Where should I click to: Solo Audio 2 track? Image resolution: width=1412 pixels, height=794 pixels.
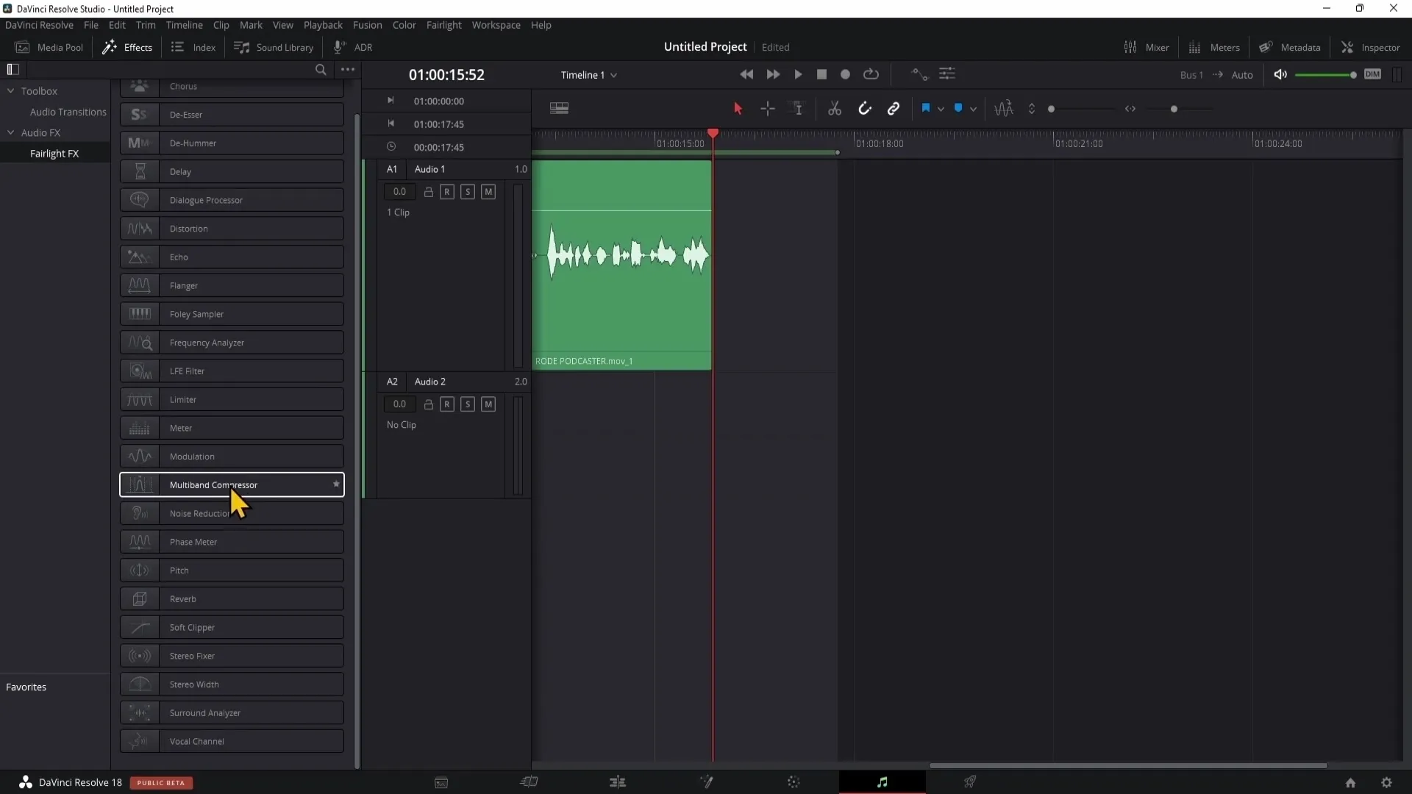[468, 404]
